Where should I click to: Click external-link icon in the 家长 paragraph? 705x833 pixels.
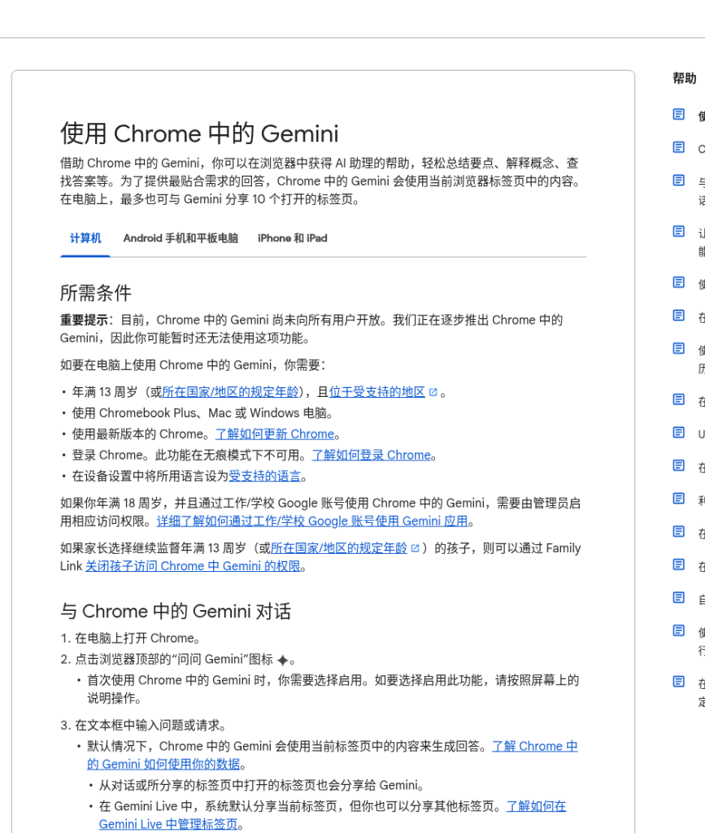[x=416, y=548]
